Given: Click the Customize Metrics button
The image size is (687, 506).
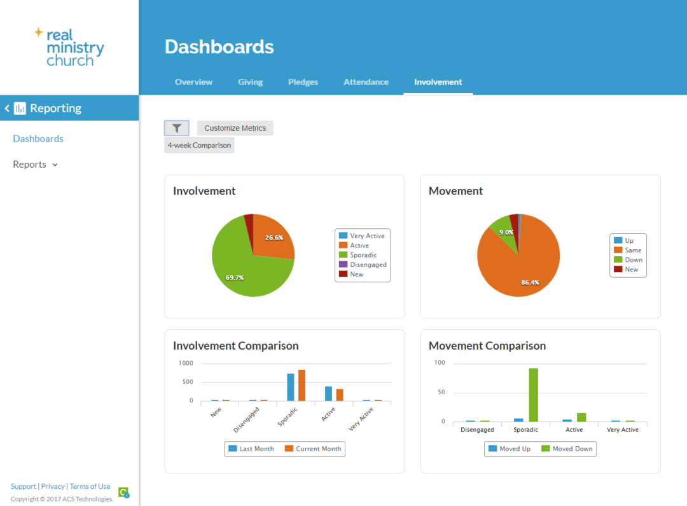Looking at the screenshot, I should point(235,128).
